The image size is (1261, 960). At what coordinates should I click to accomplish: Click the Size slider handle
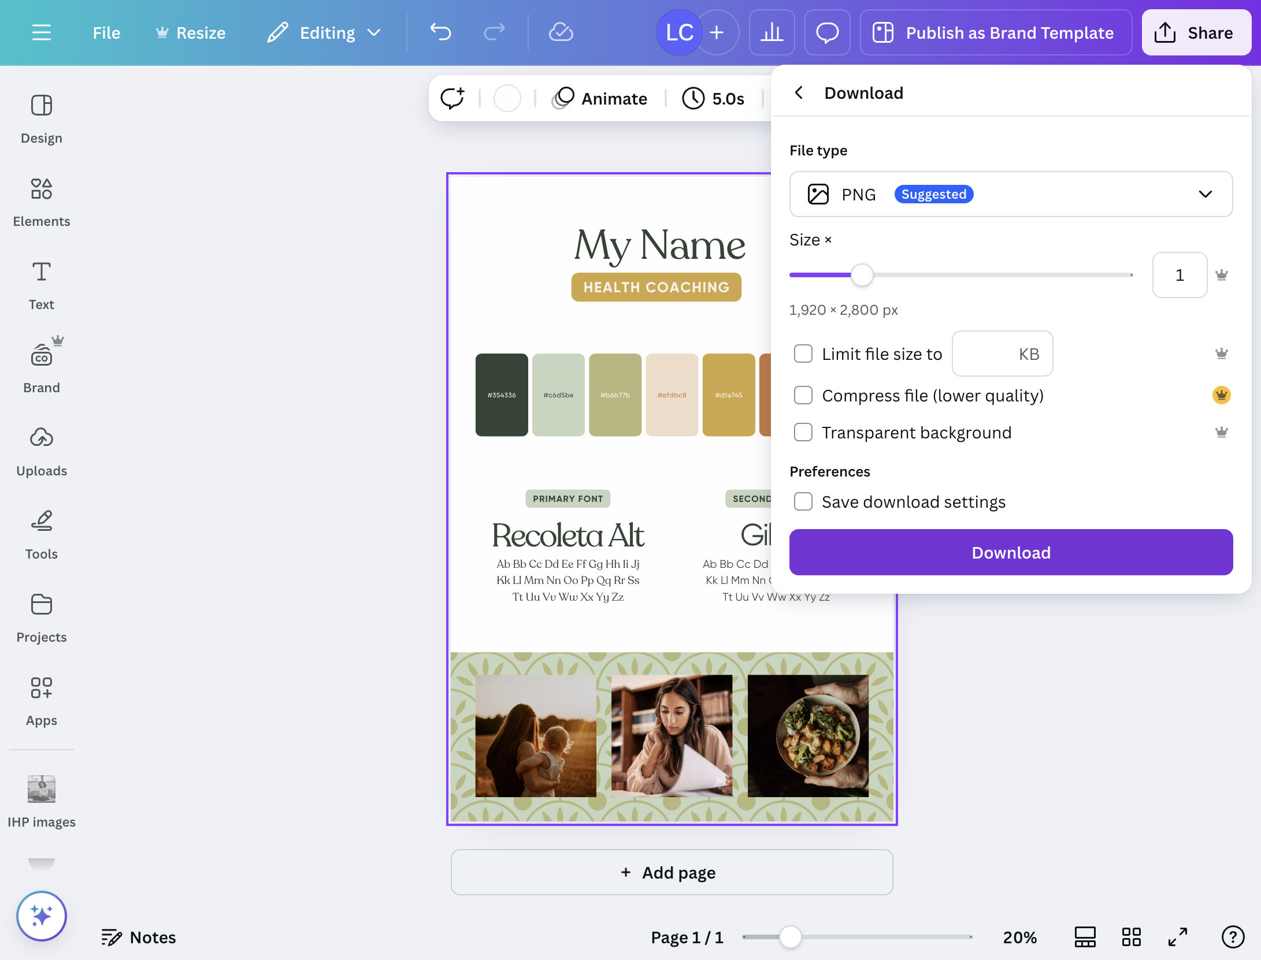(862, 275)
